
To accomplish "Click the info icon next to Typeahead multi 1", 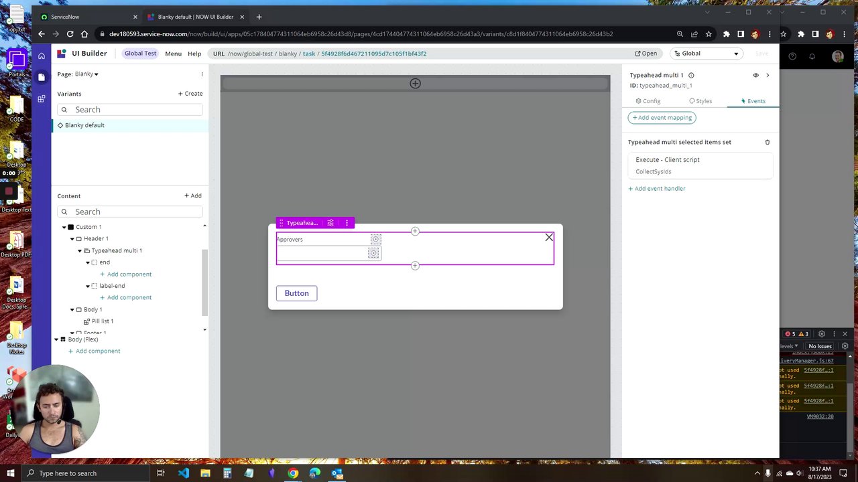I will pos(691,75).
